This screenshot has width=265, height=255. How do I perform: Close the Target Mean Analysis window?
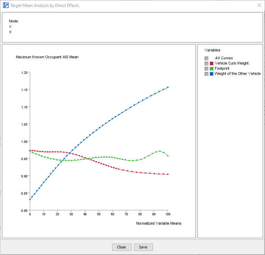pyautogui.click(x=259, y=5)
